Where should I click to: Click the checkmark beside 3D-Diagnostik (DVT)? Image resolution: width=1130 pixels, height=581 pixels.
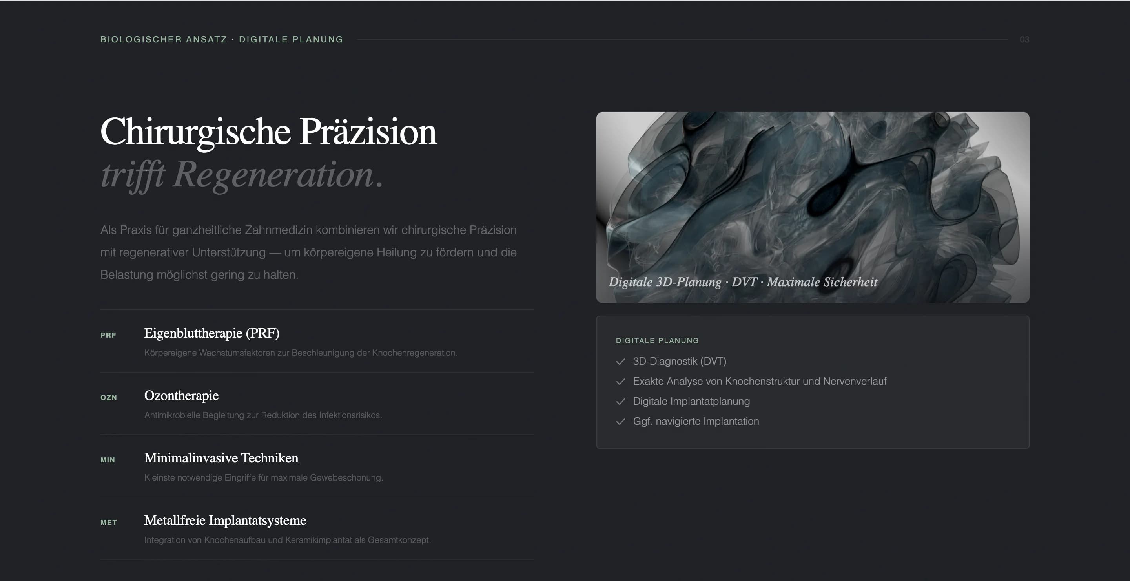(x=620, y=362)
